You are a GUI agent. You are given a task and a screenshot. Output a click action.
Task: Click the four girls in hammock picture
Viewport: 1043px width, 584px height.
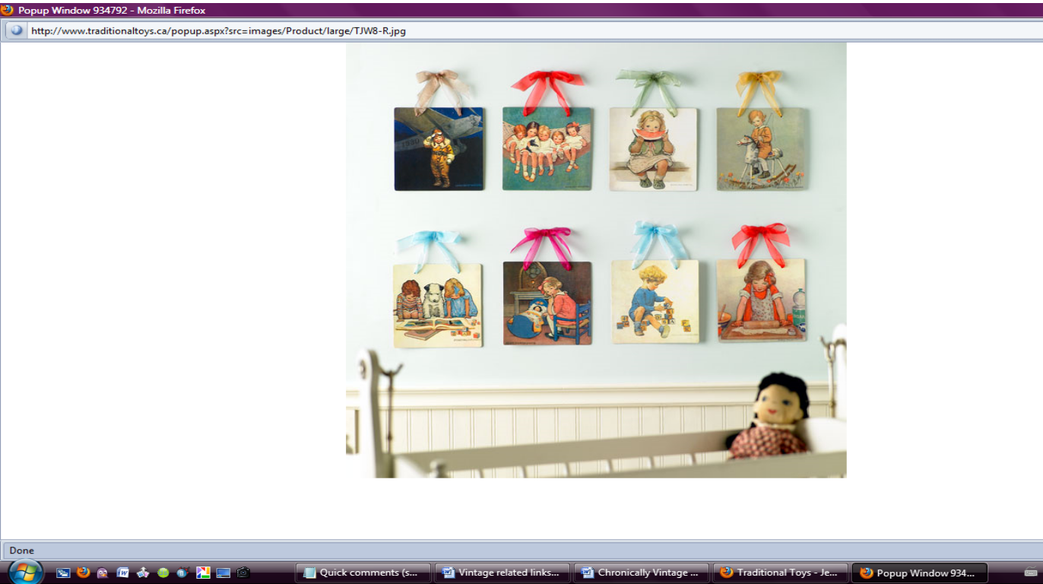coord(547,148)
